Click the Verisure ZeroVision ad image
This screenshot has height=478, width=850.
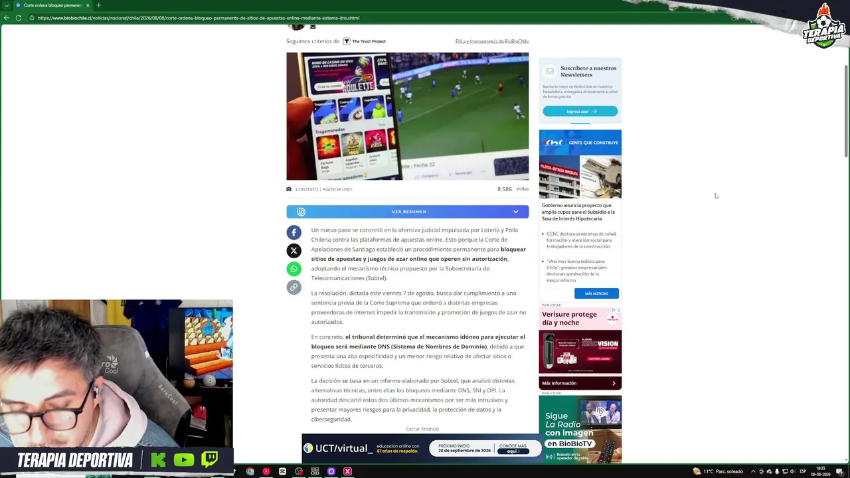click(580, 352)
